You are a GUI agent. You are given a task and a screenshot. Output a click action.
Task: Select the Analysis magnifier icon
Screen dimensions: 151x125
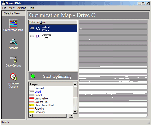point(13,42)
